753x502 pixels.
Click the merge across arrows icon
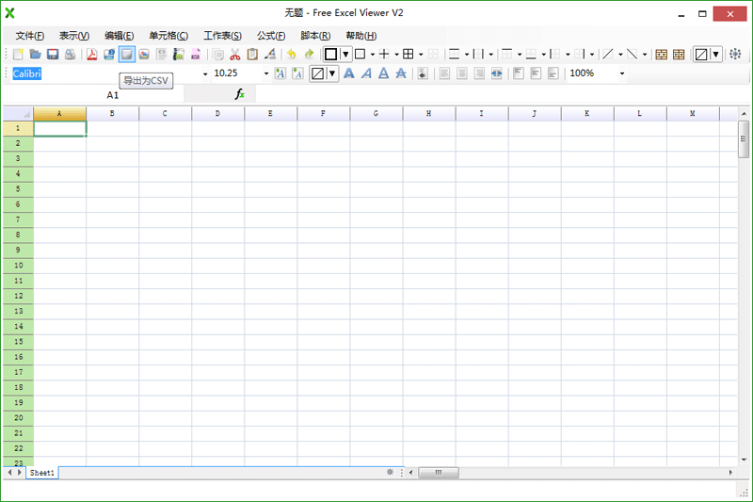pyautogui.click(x=497, y=73)
